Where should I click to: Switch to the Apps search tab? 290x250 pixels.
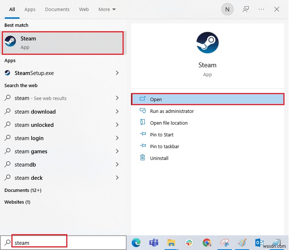(x=30, y=10)
